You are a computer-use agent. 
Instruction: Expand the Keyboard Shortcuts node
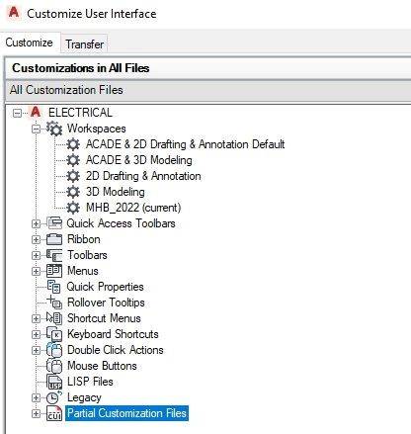pyautogui.click(x=36, y=334)
